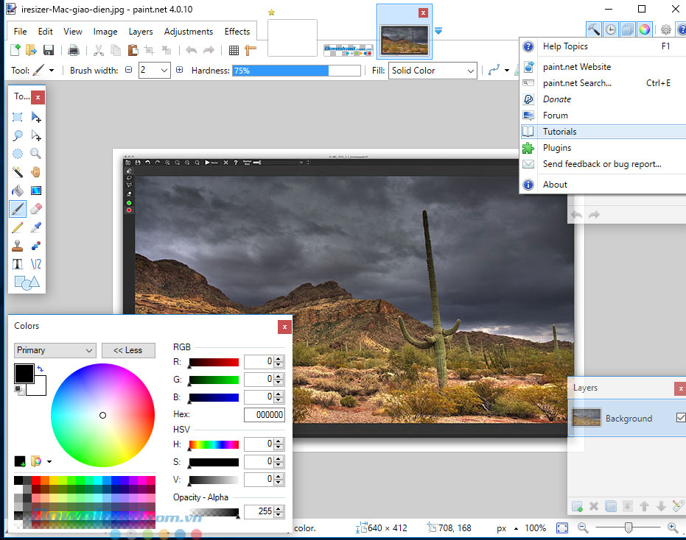The height and width of the screenshot is (540, 686).
Task: Select the Pan hand tool
Action: click(36, 172)
